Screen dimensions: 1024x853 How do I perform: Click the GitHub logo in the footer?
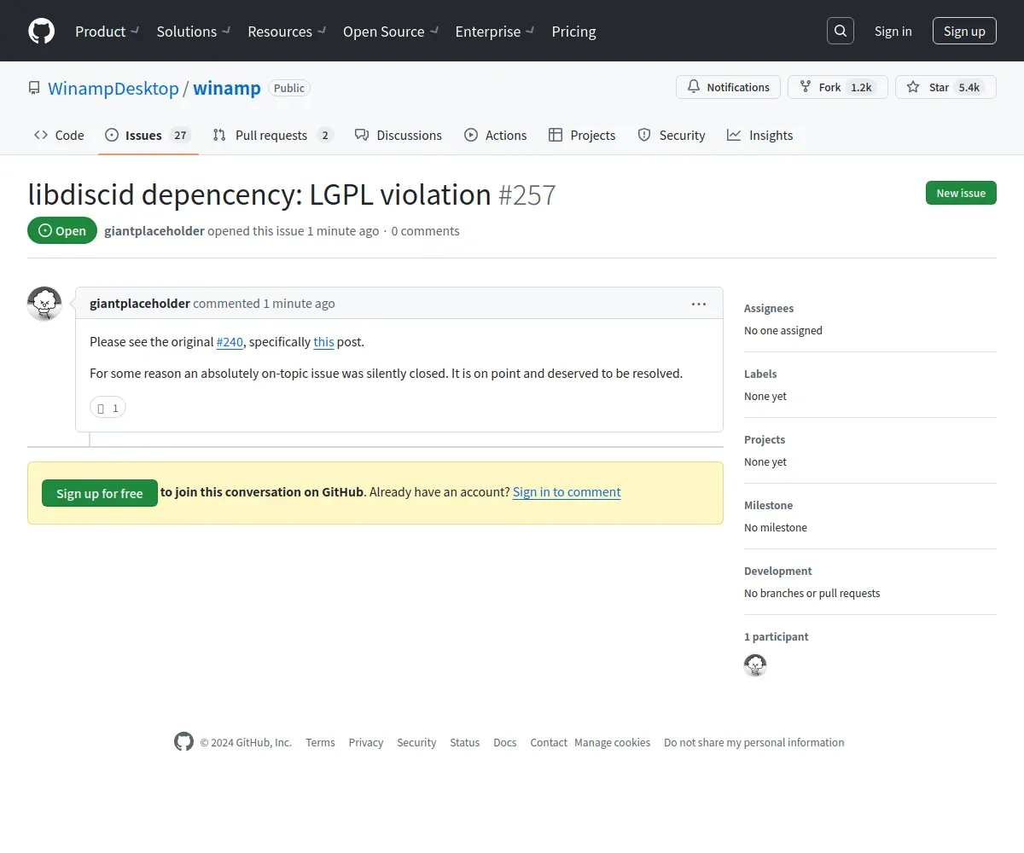[x=183, y=742]
